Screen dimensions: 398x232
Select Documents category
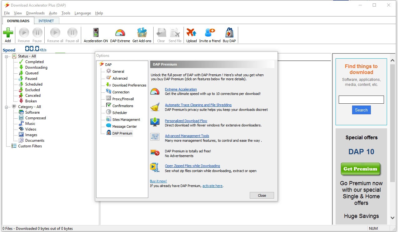[x=35, y=141]
